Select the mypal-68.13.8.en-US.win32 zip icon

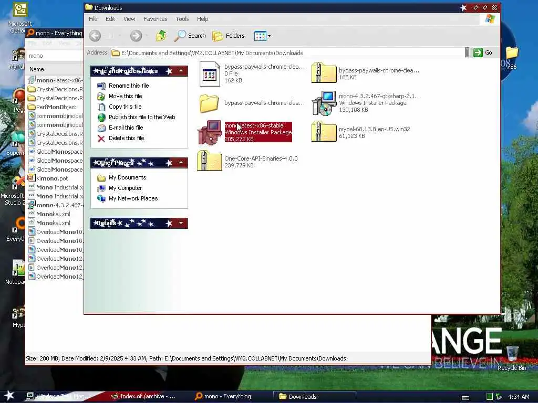click(324, 131)
